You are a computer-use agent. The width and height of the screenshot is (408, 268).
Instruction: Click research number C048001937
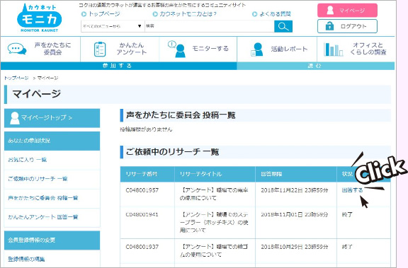(142, 247)
